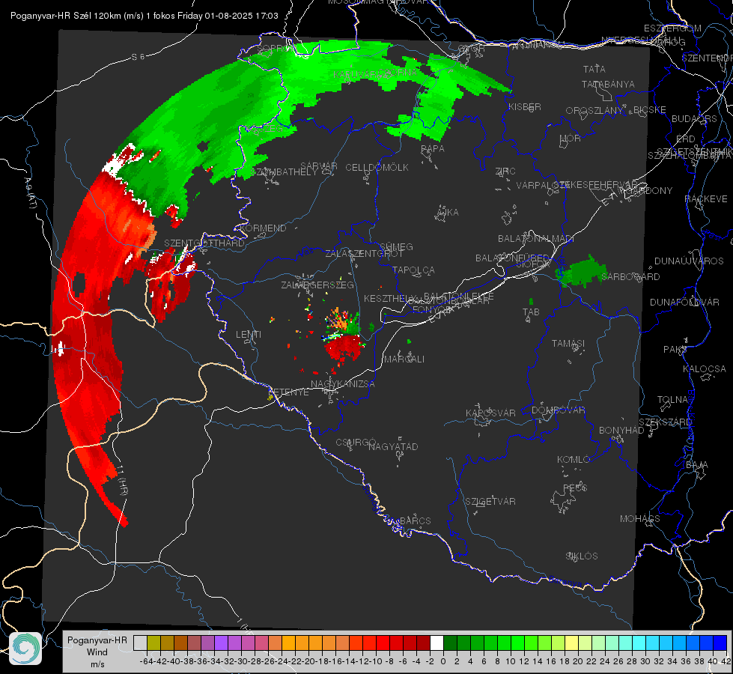The width and height of the screenshot is (733, 674).
Task: Click the MOR city label
Action: 571,139
